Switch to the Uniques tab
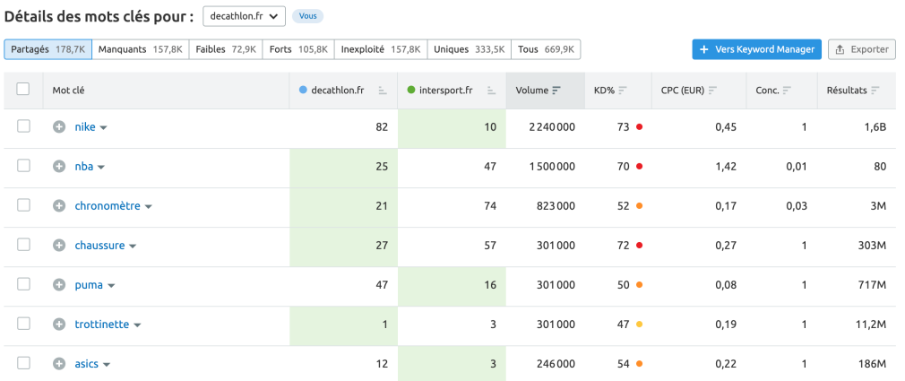 click(x=470, y=49)
